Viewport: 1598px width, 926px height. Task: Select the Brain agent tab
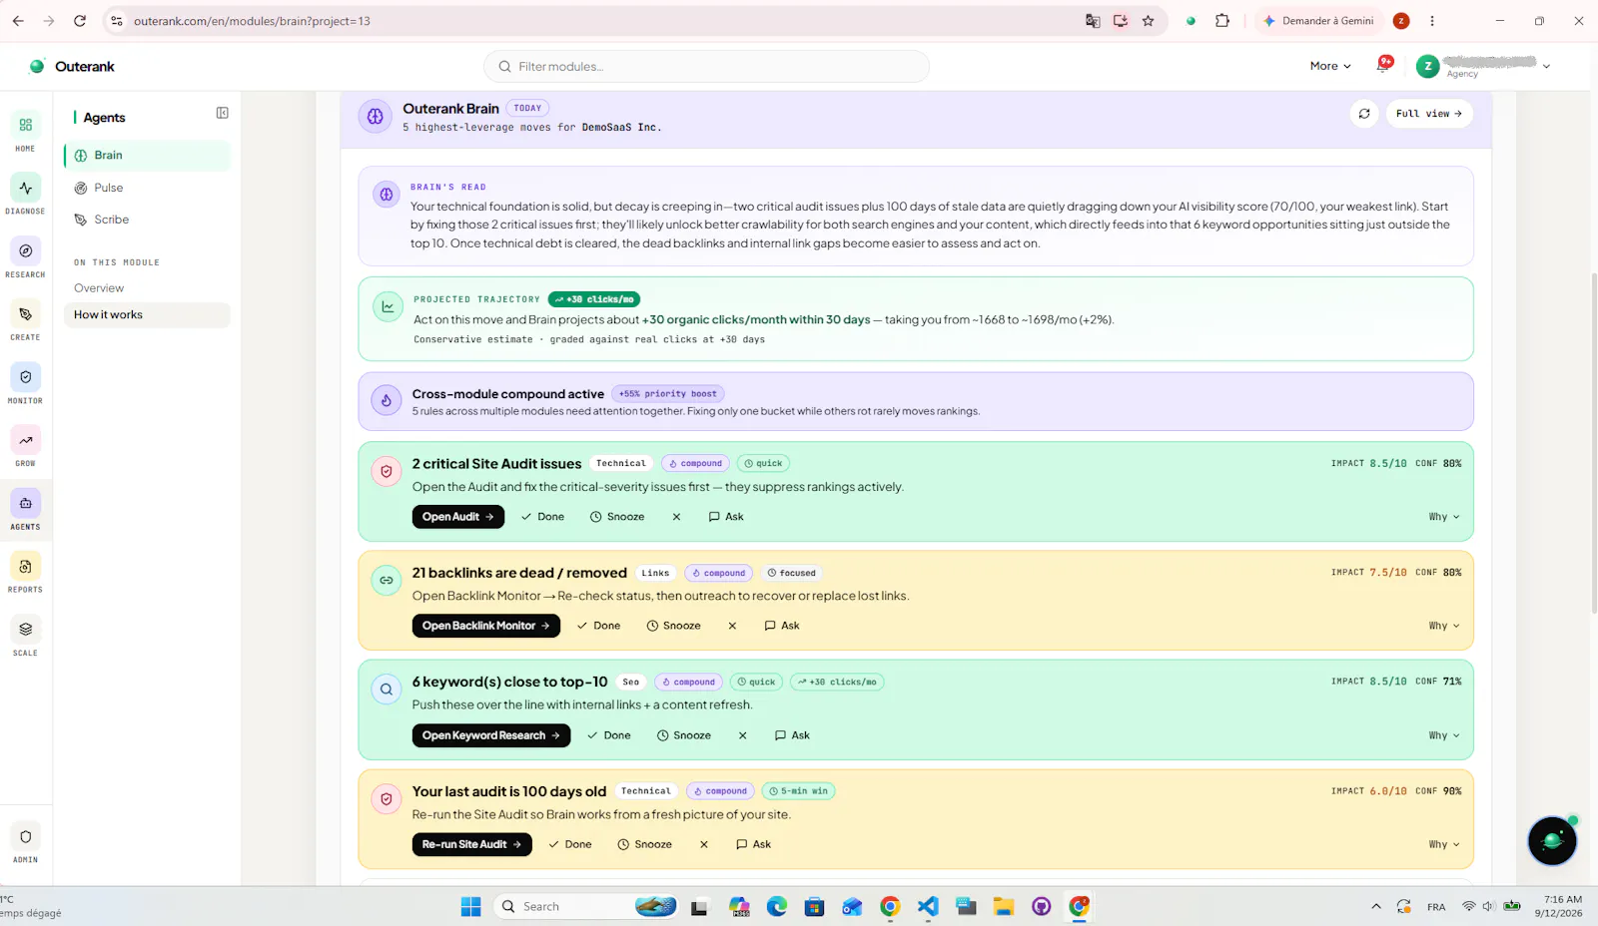pyautogui.click(x=147, y=156)
